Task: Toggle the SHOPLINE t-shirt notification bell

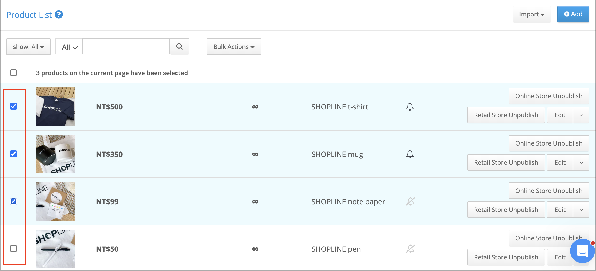Action: pyautogui.click(x=410, y=107)
